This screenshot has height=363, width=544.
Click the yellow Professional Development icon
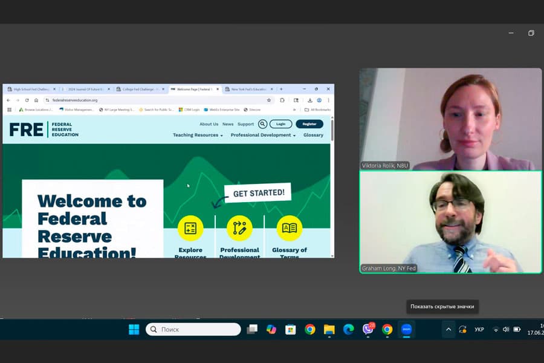pyautogui.click(x=240, y=228)
